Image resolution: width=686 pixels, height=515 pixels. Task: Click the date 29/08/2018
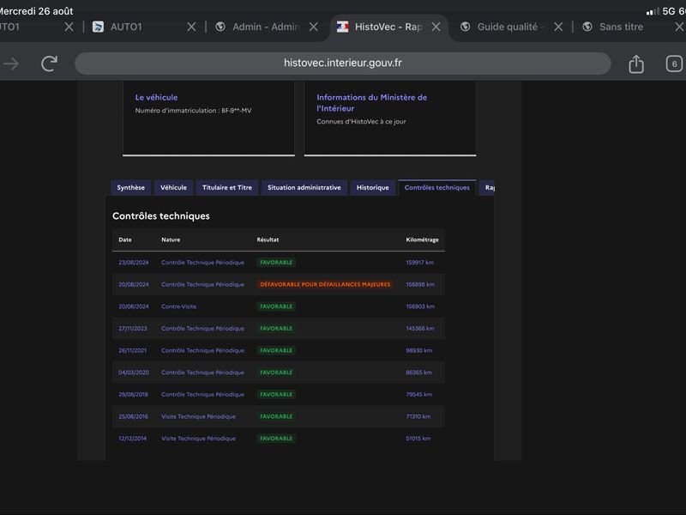pyautogui.click(x=133, y=394)
